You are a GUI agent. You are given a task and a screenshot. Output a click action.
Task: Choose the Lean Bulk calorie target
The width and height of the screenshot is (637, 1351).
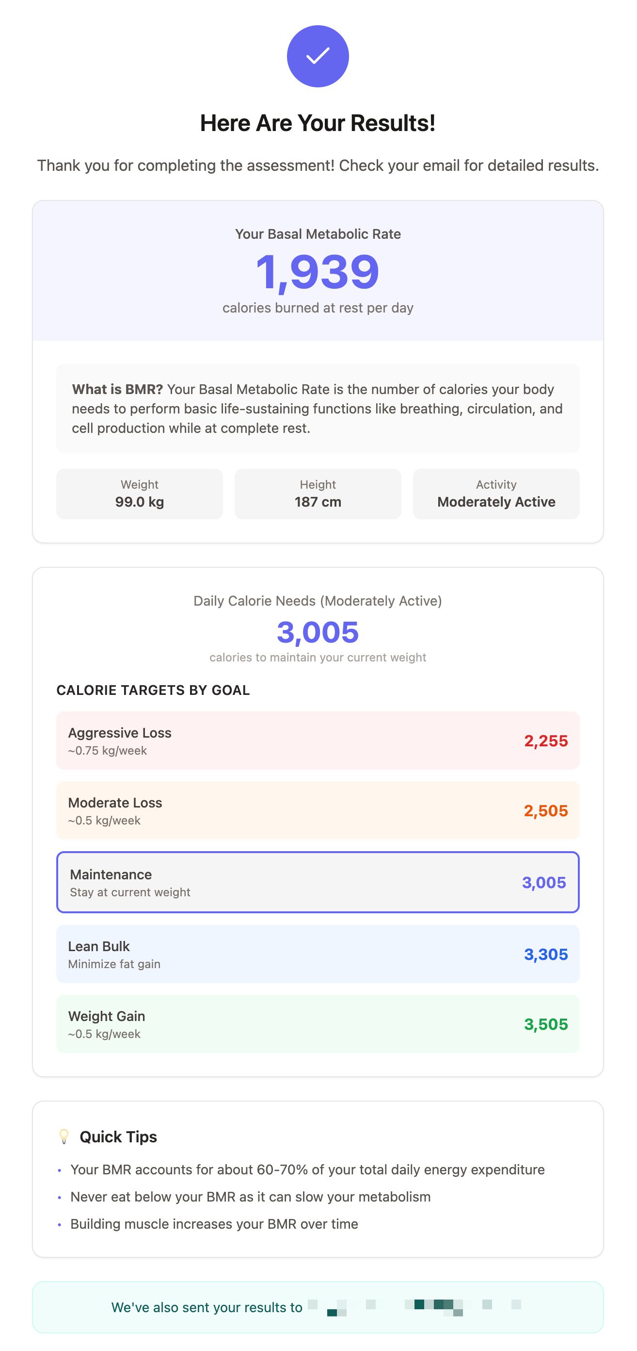coord(318,954)
